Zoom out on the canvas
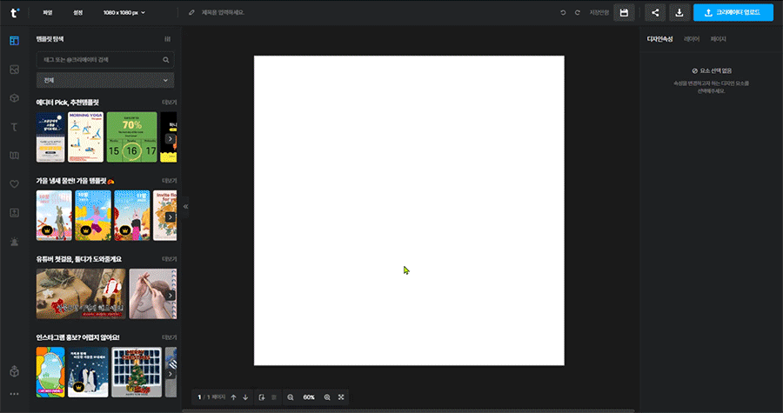 [x=291, y=397]
